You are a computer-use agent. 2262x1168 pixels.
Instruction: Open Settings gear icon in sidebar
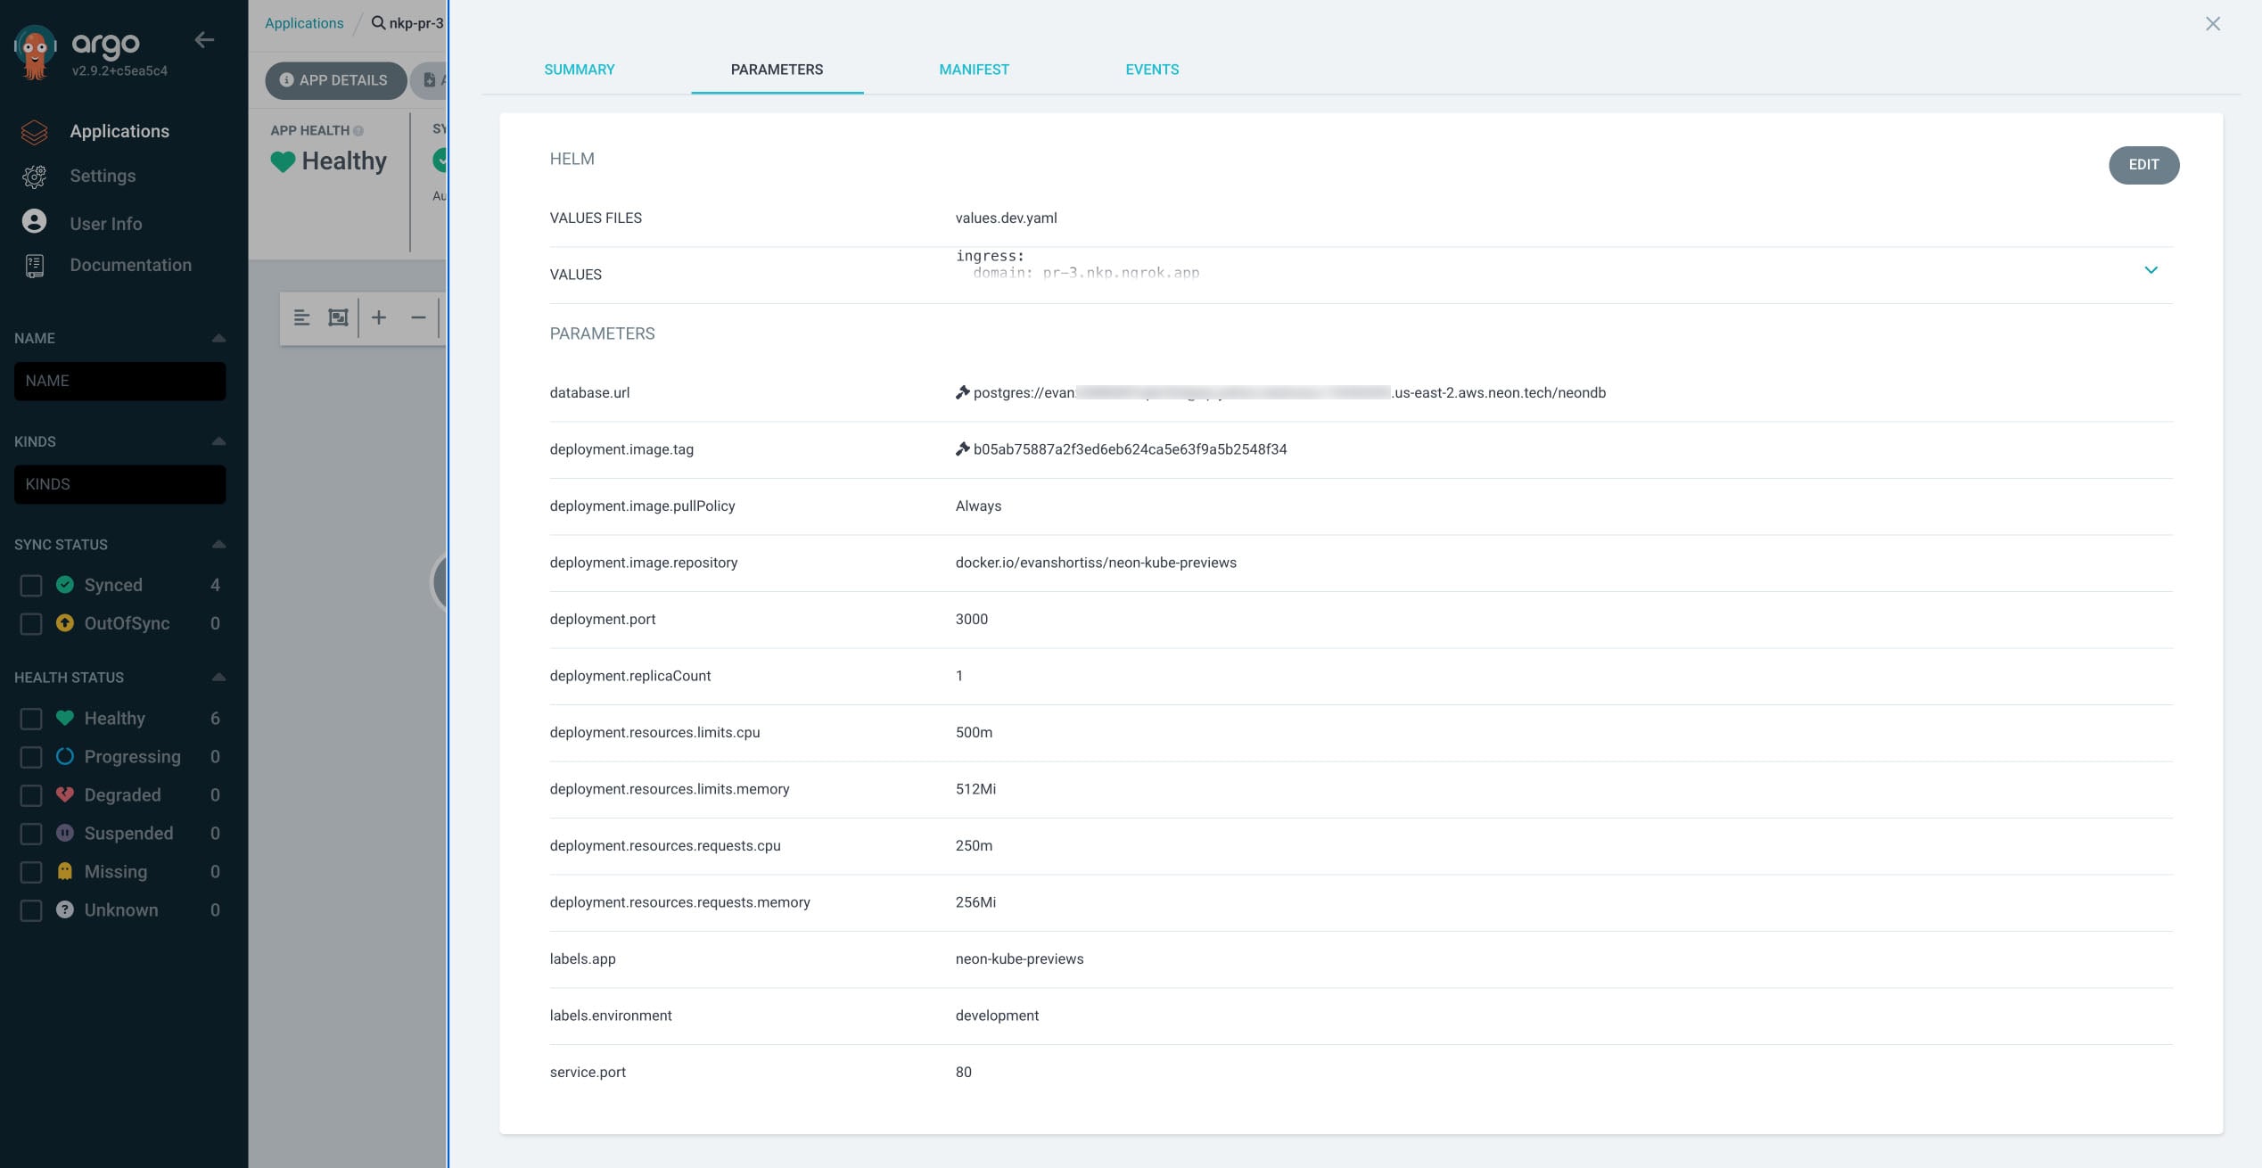[x=34, y=177]
